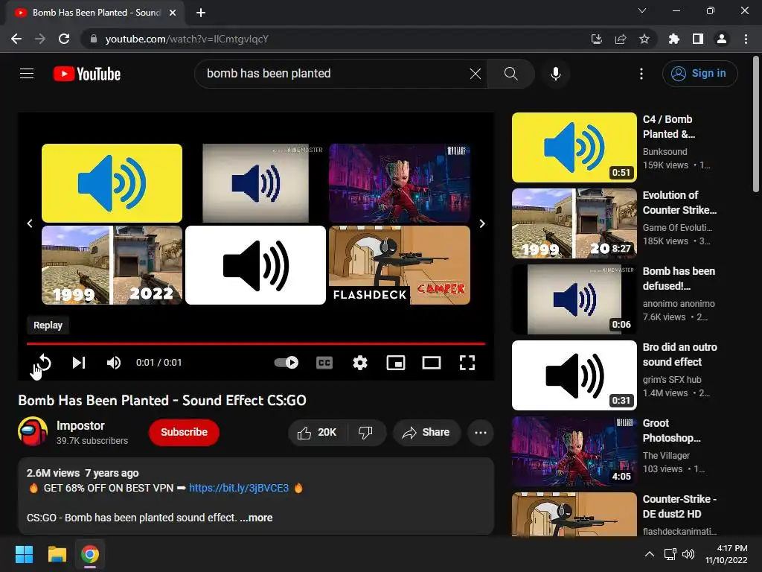Open a new browser tab with plus button
762x572 pixels.
tap(201, 13)
